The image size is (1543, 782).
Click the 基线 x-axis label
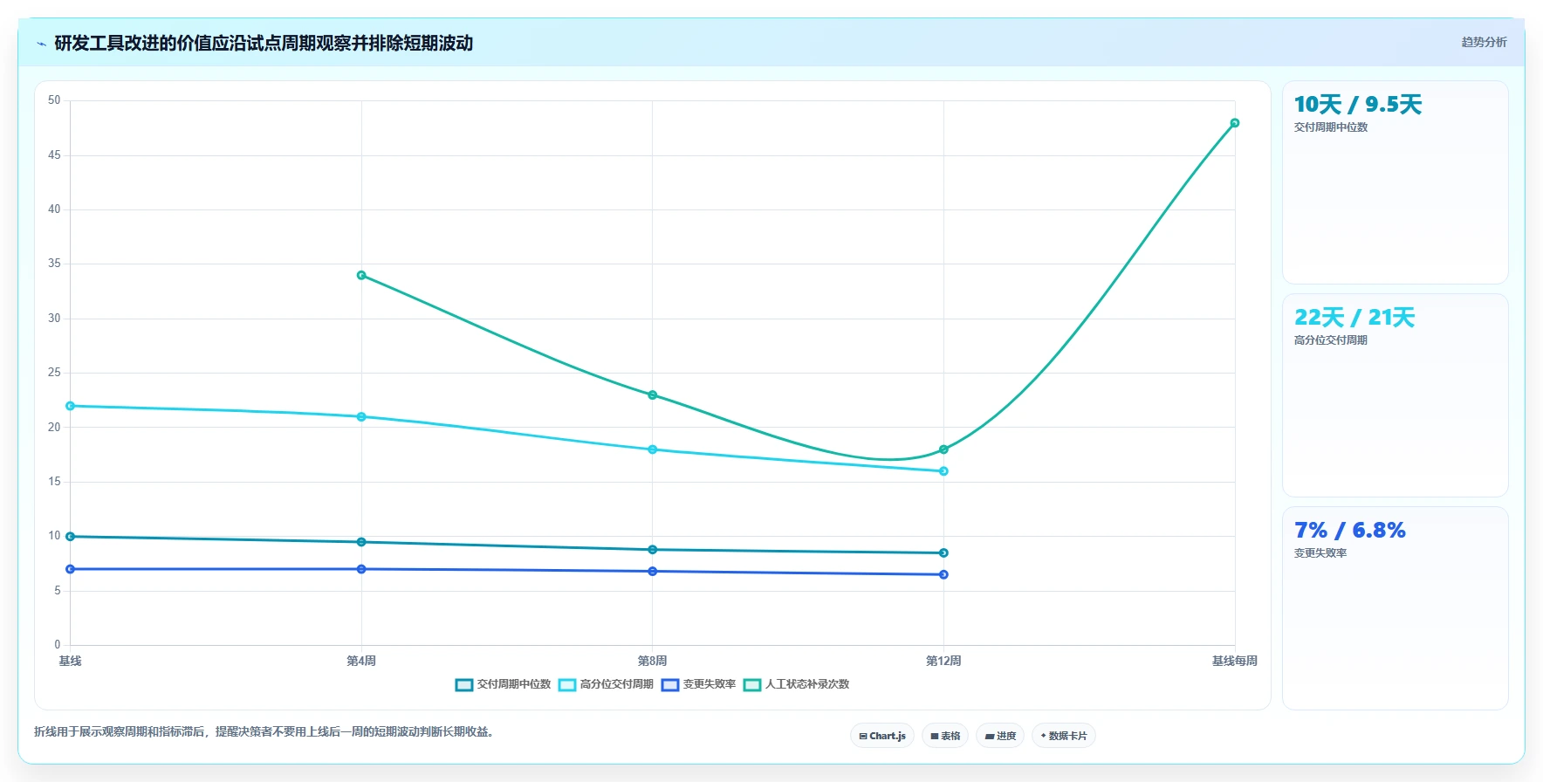pyautogui.click(x=71, y=661)
